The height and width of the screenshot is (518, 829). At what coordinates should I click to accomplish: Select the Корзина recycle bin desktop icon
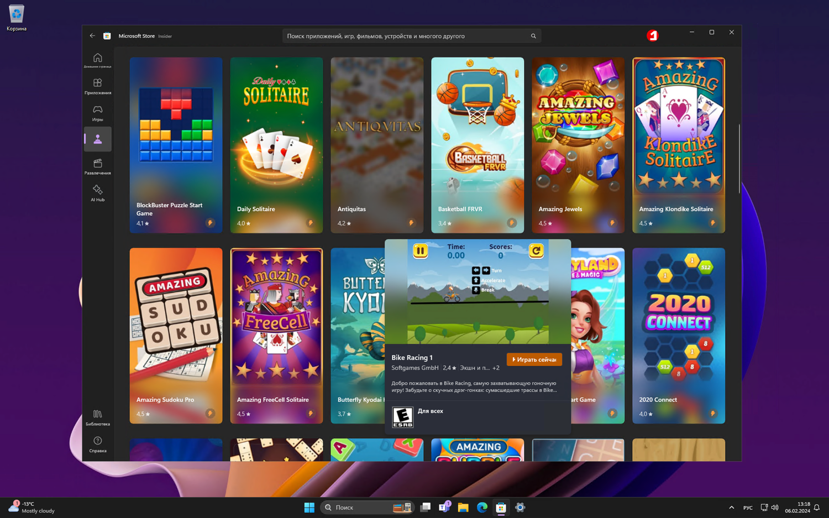point(17,18)
